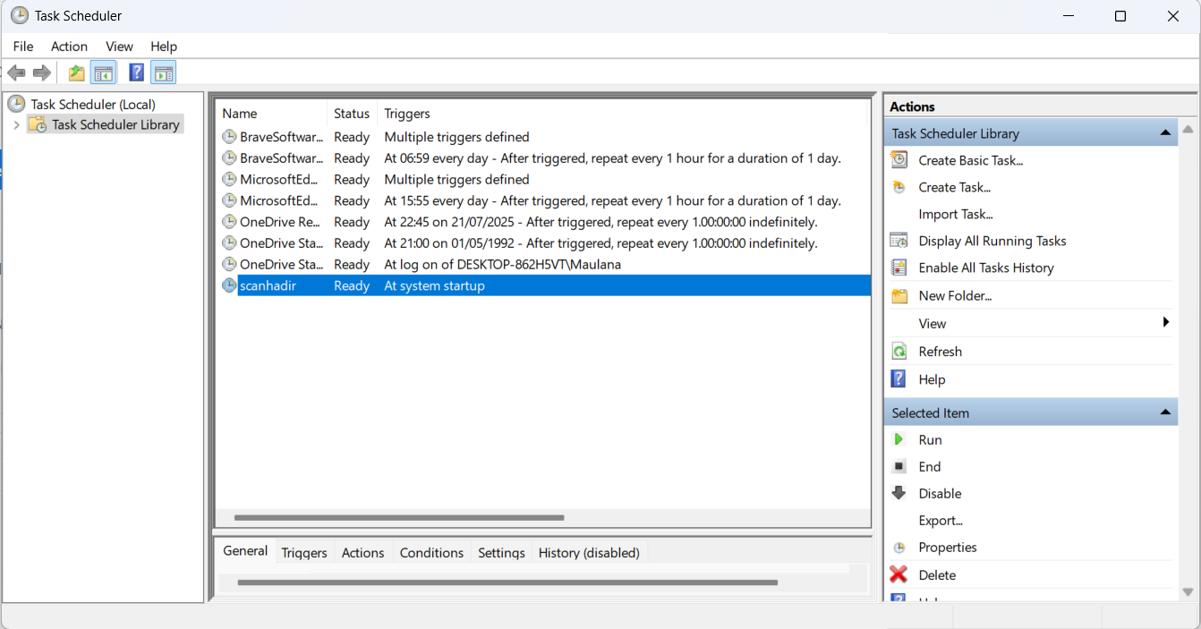Click the Display All Running Tasks icon
This screenshot has width=1201, height=629.
pos(899,240)
